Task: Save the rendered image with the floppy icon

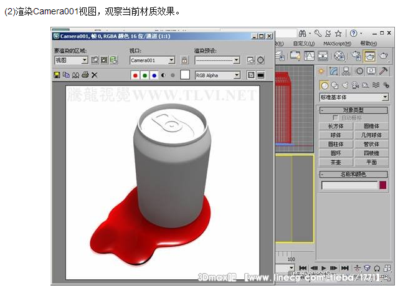Action: [57, 75]
